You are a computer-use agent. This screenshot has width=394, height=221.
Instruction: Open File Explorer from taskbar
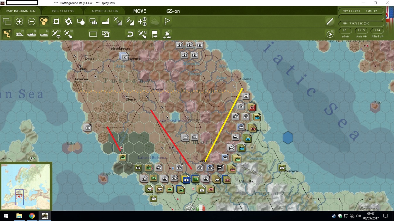point(19,216)
